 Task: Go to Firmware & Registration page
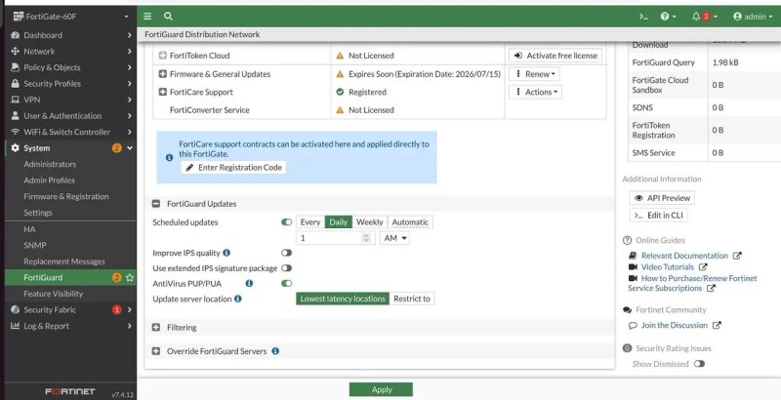(66, 196)
